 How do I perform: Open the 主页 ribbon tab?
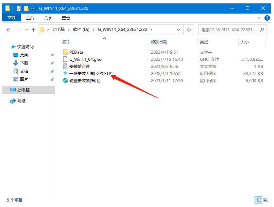30,18
